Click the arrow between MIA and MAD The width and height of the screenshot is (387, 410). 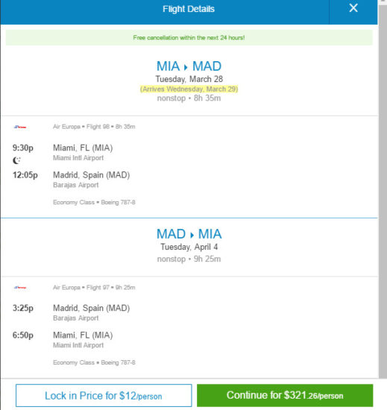[x=186, y=67]
